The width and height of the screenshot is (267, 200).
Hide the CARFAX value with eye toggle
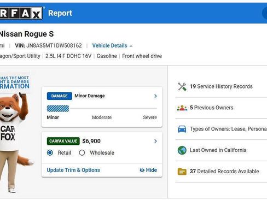click(148, 170)
